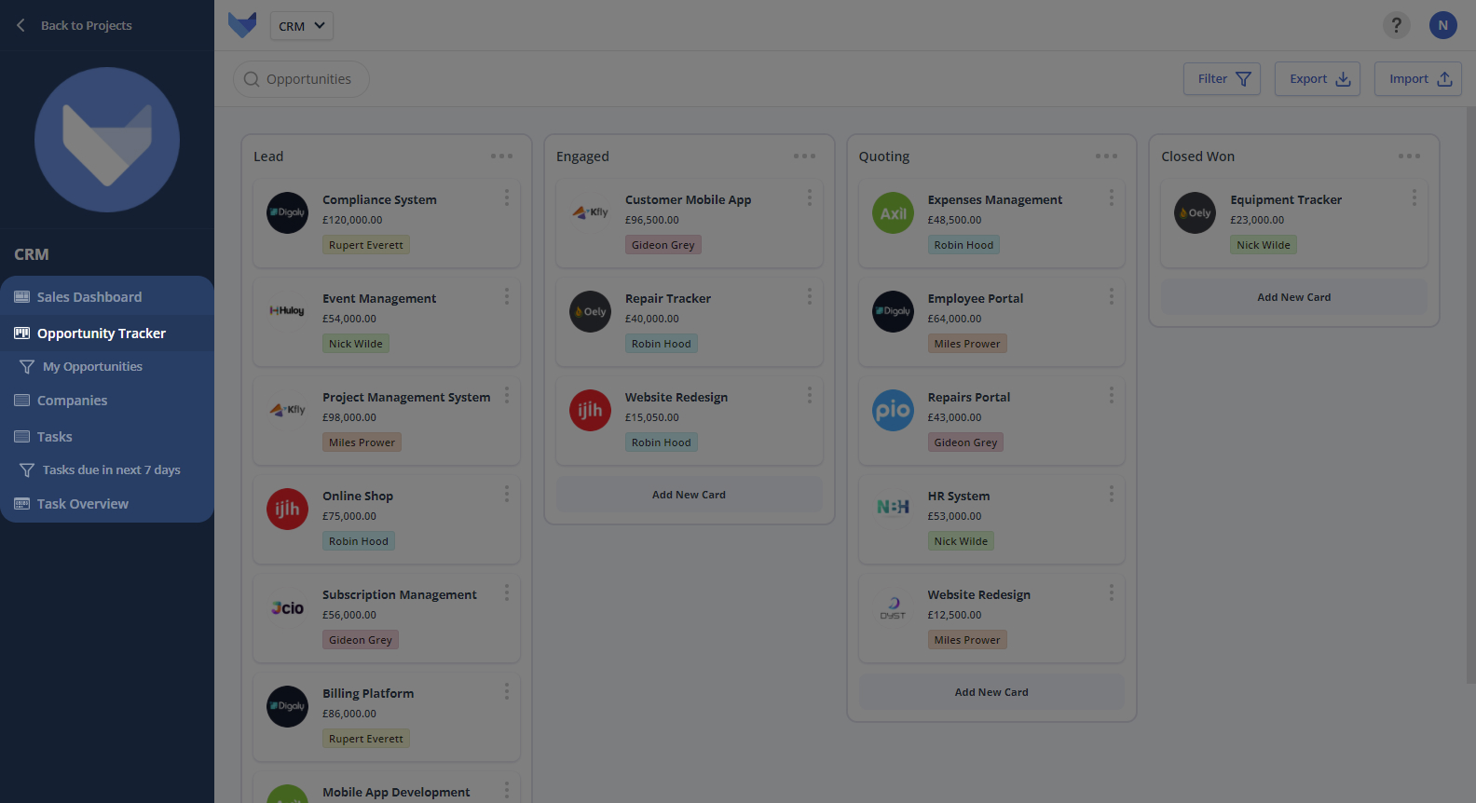The image size is (1476, 803).
Task: Select the My Opportunities filter
Action: pos(92,367)
